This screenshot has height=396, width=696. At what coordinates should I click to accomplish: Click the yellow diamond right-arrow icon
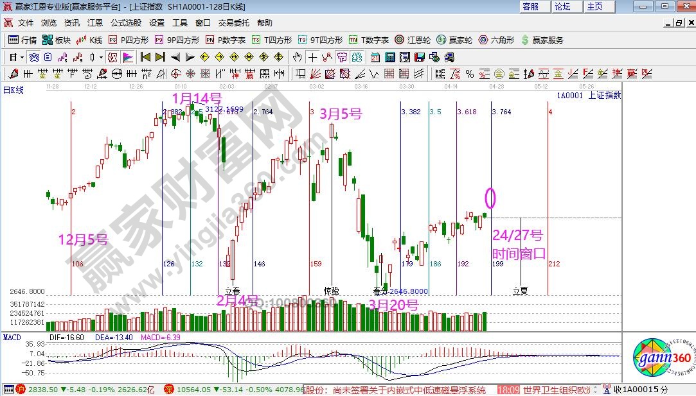click(219, 57)
